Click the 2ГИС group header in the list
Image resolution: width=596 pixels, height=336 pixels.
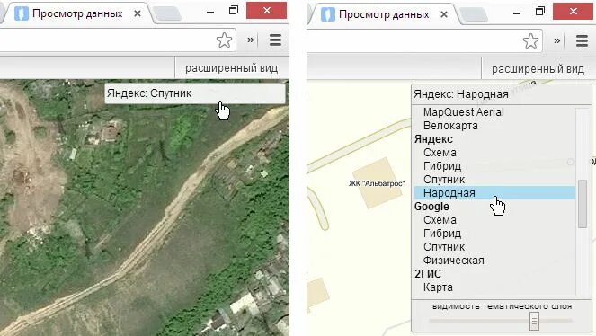point(428,274)
